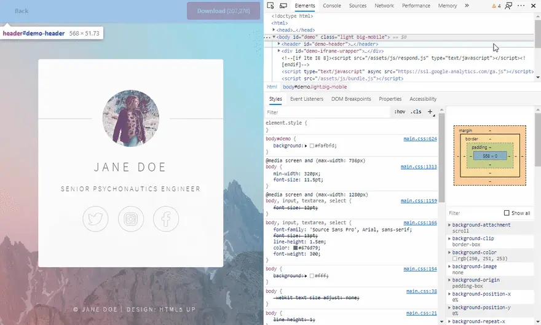
Task: Open source link main.css:624
Action: click(x=420, y=139)
